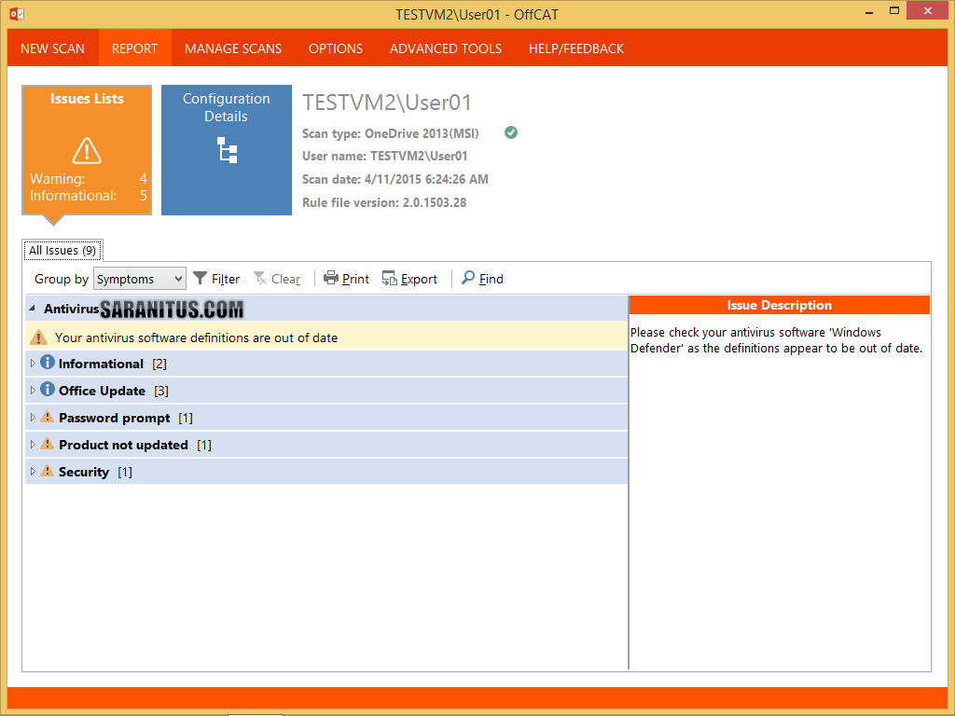Click the User name line
The height and width of the screenshot is (716, 955).
pyautogui.click(x=385, y=157)
